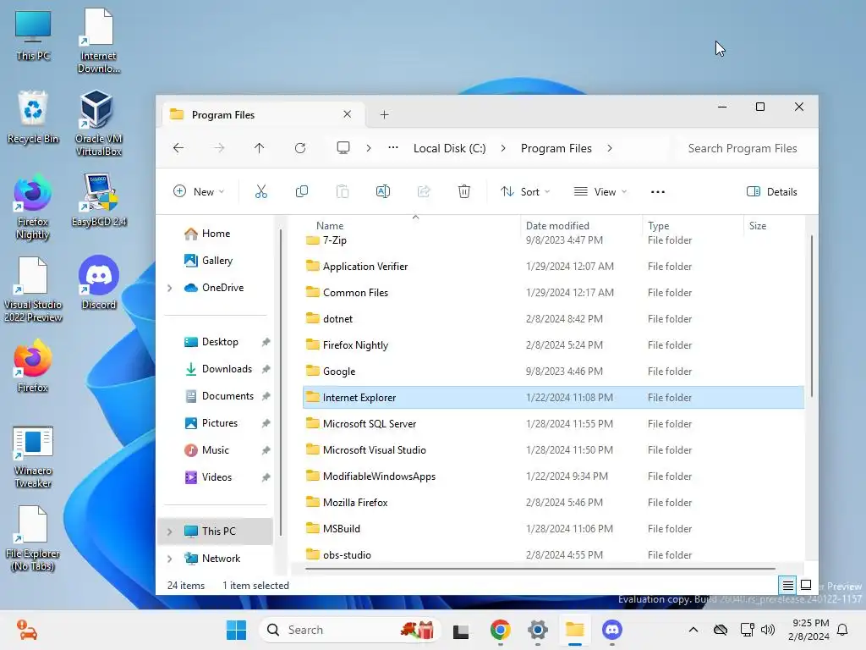Go up one folder level
Image resolution: width=866 pixels, height=650 pixels.
coord(259,148)
